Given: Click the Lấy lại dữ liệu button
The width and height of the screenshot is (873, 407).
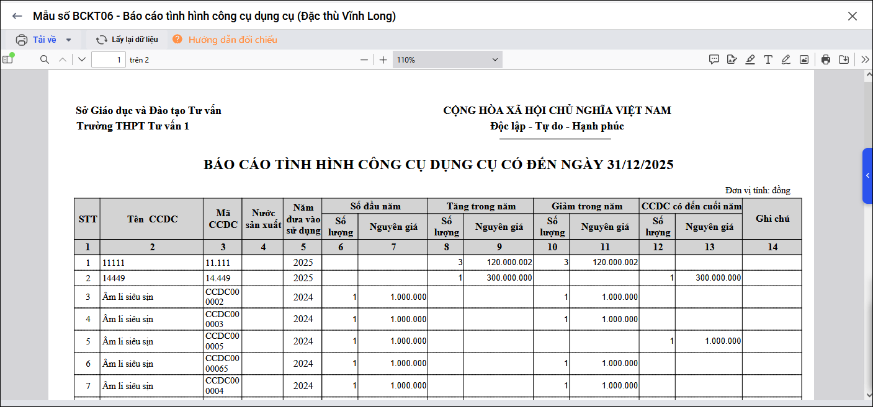Looking at the screenshot, I should [127, 40].
